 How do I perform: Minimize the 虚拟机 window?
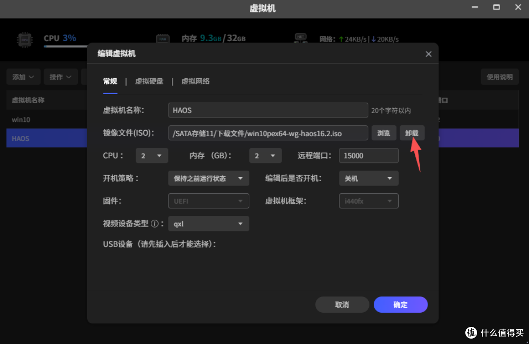[475, 7]
